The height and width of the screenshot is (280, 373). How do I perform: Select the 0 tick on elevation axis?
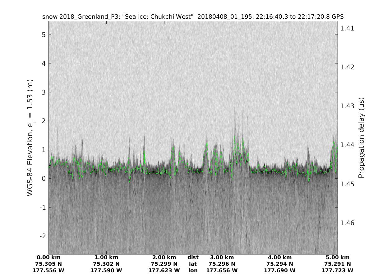(44, 179)
